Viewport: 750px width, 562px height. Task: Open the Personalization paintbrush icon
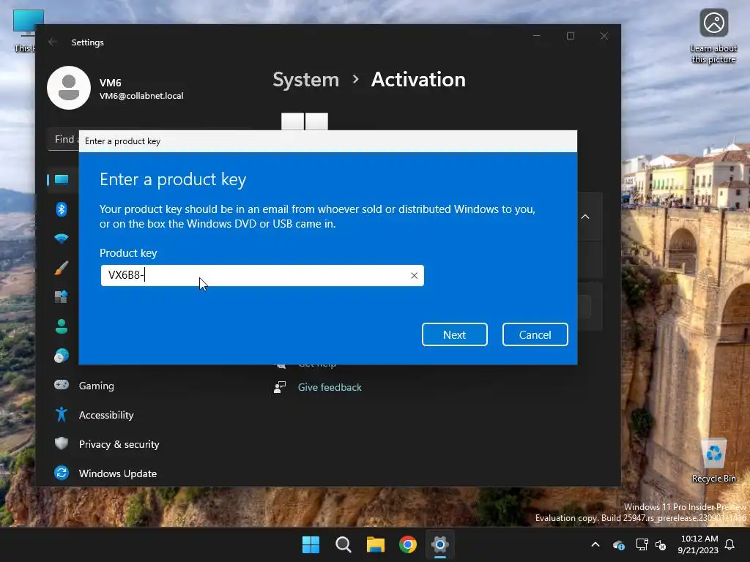[62, 268]
